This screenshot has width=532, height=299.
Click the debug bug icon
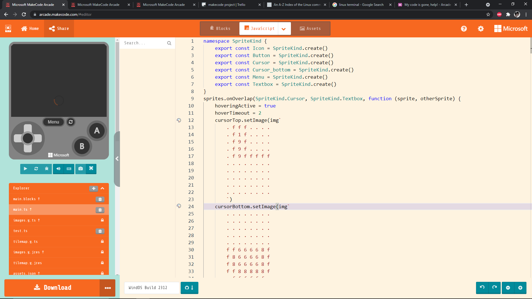(47, 169)
